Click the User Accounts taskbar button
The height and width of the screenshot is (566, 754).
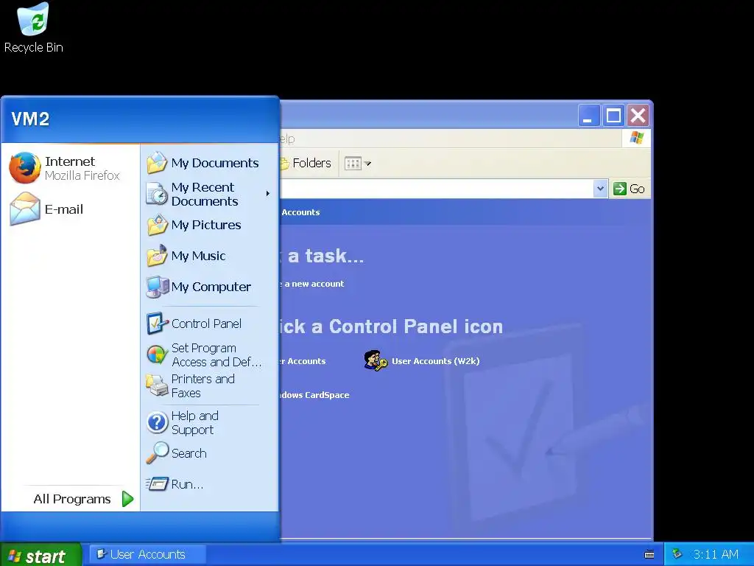[147, 554]
